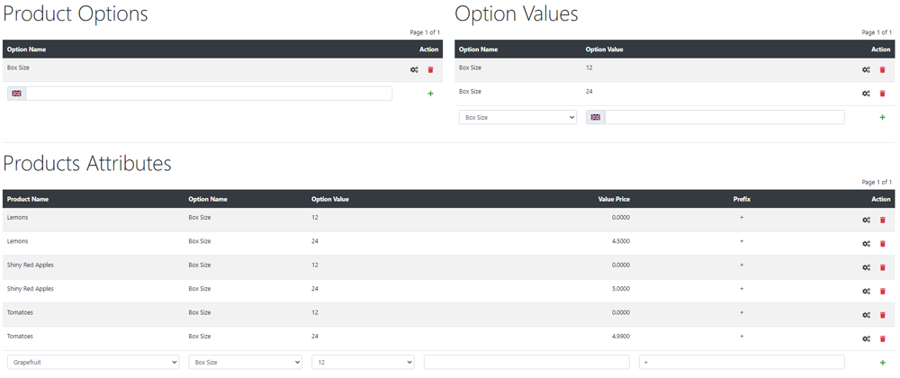Image resolution: width=900 pixels, height=378 pixels.
Task: Edit Shiny Red Apples attribute priced 5.0000
Action: point(866,292)
